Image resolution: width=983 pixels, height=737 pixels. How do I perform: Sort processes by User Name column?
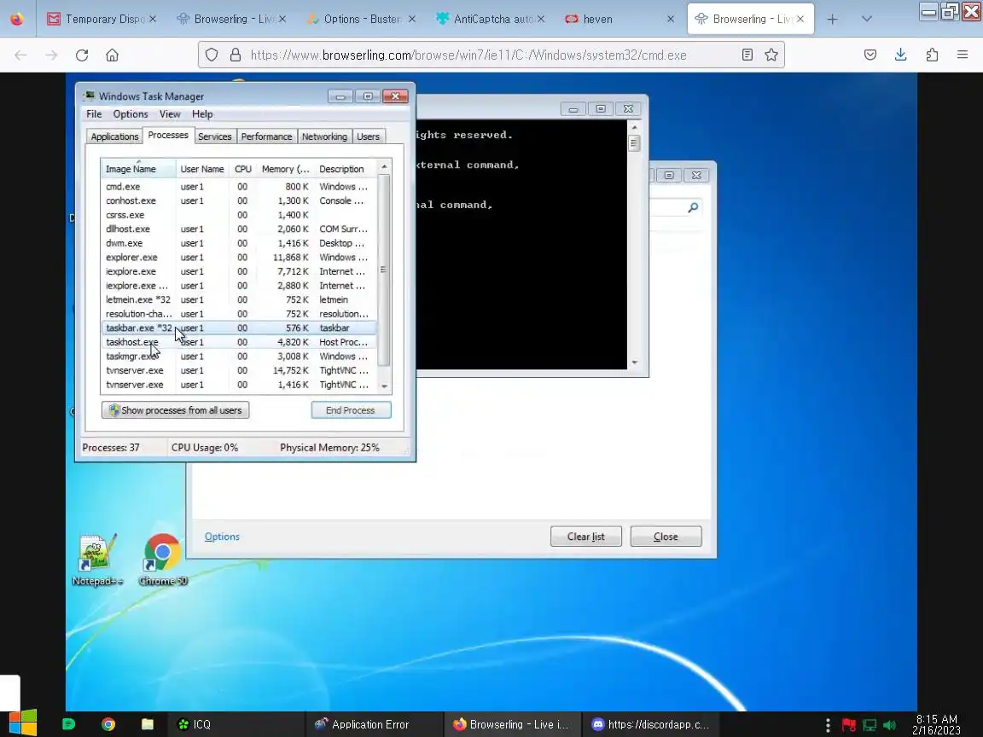(x=202, y=169)
